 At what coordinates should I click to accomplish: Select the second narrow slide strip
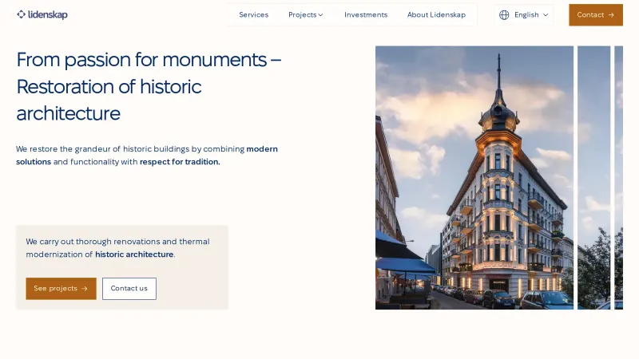pos(593,177)
